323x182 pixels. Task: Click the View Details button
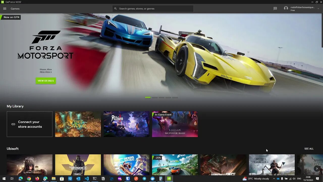[46, 81]
